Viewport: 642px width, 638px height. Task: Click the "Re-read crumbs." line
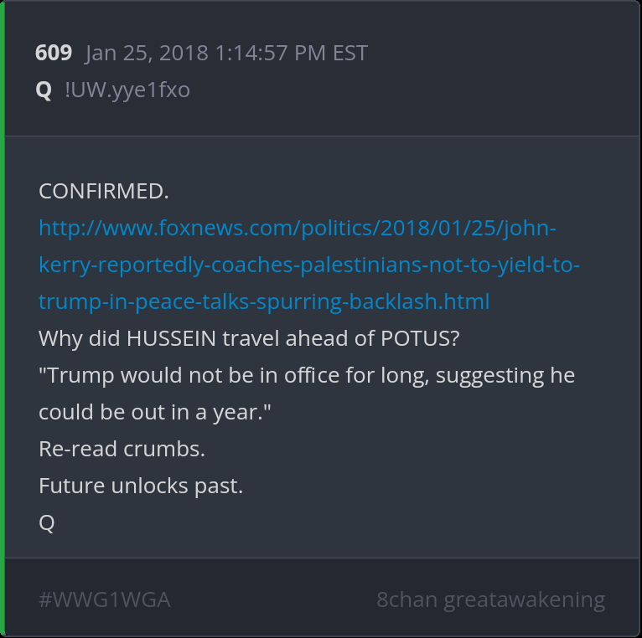click(x=122, y=449)
